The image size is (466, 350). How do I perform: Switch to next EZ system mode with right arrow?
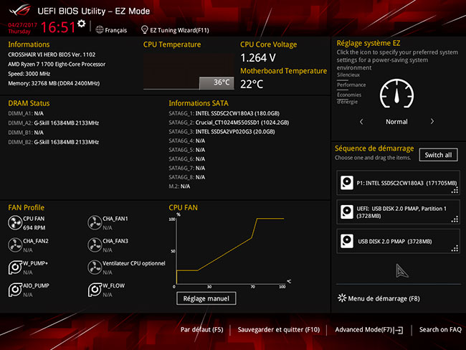pyautogui.click(x=432, y=122)
